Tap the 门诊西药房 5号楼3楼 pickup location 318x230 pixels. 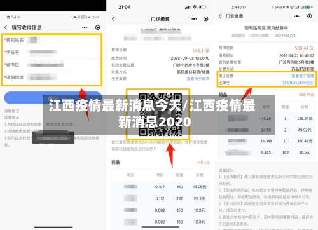(296, 62)
